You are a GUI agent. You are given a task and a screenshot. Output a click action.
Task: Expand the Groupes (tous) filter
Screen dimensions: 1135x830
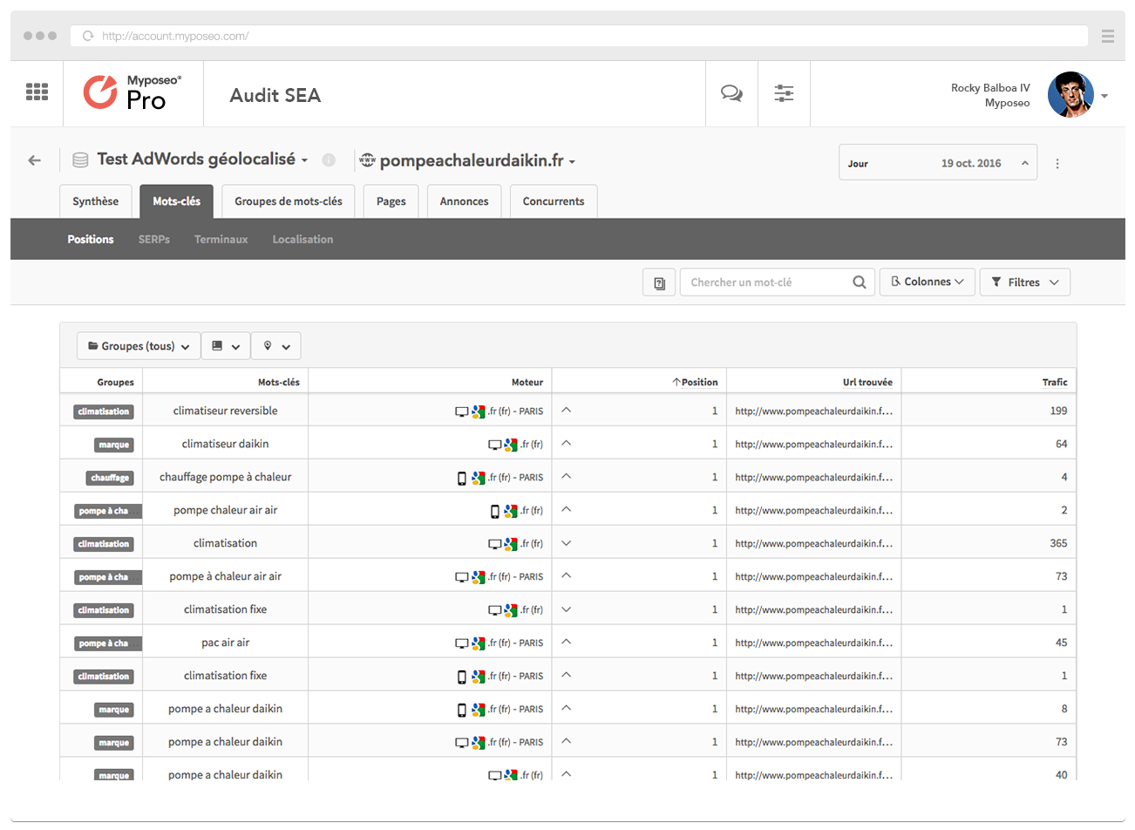tap(139, 346)
